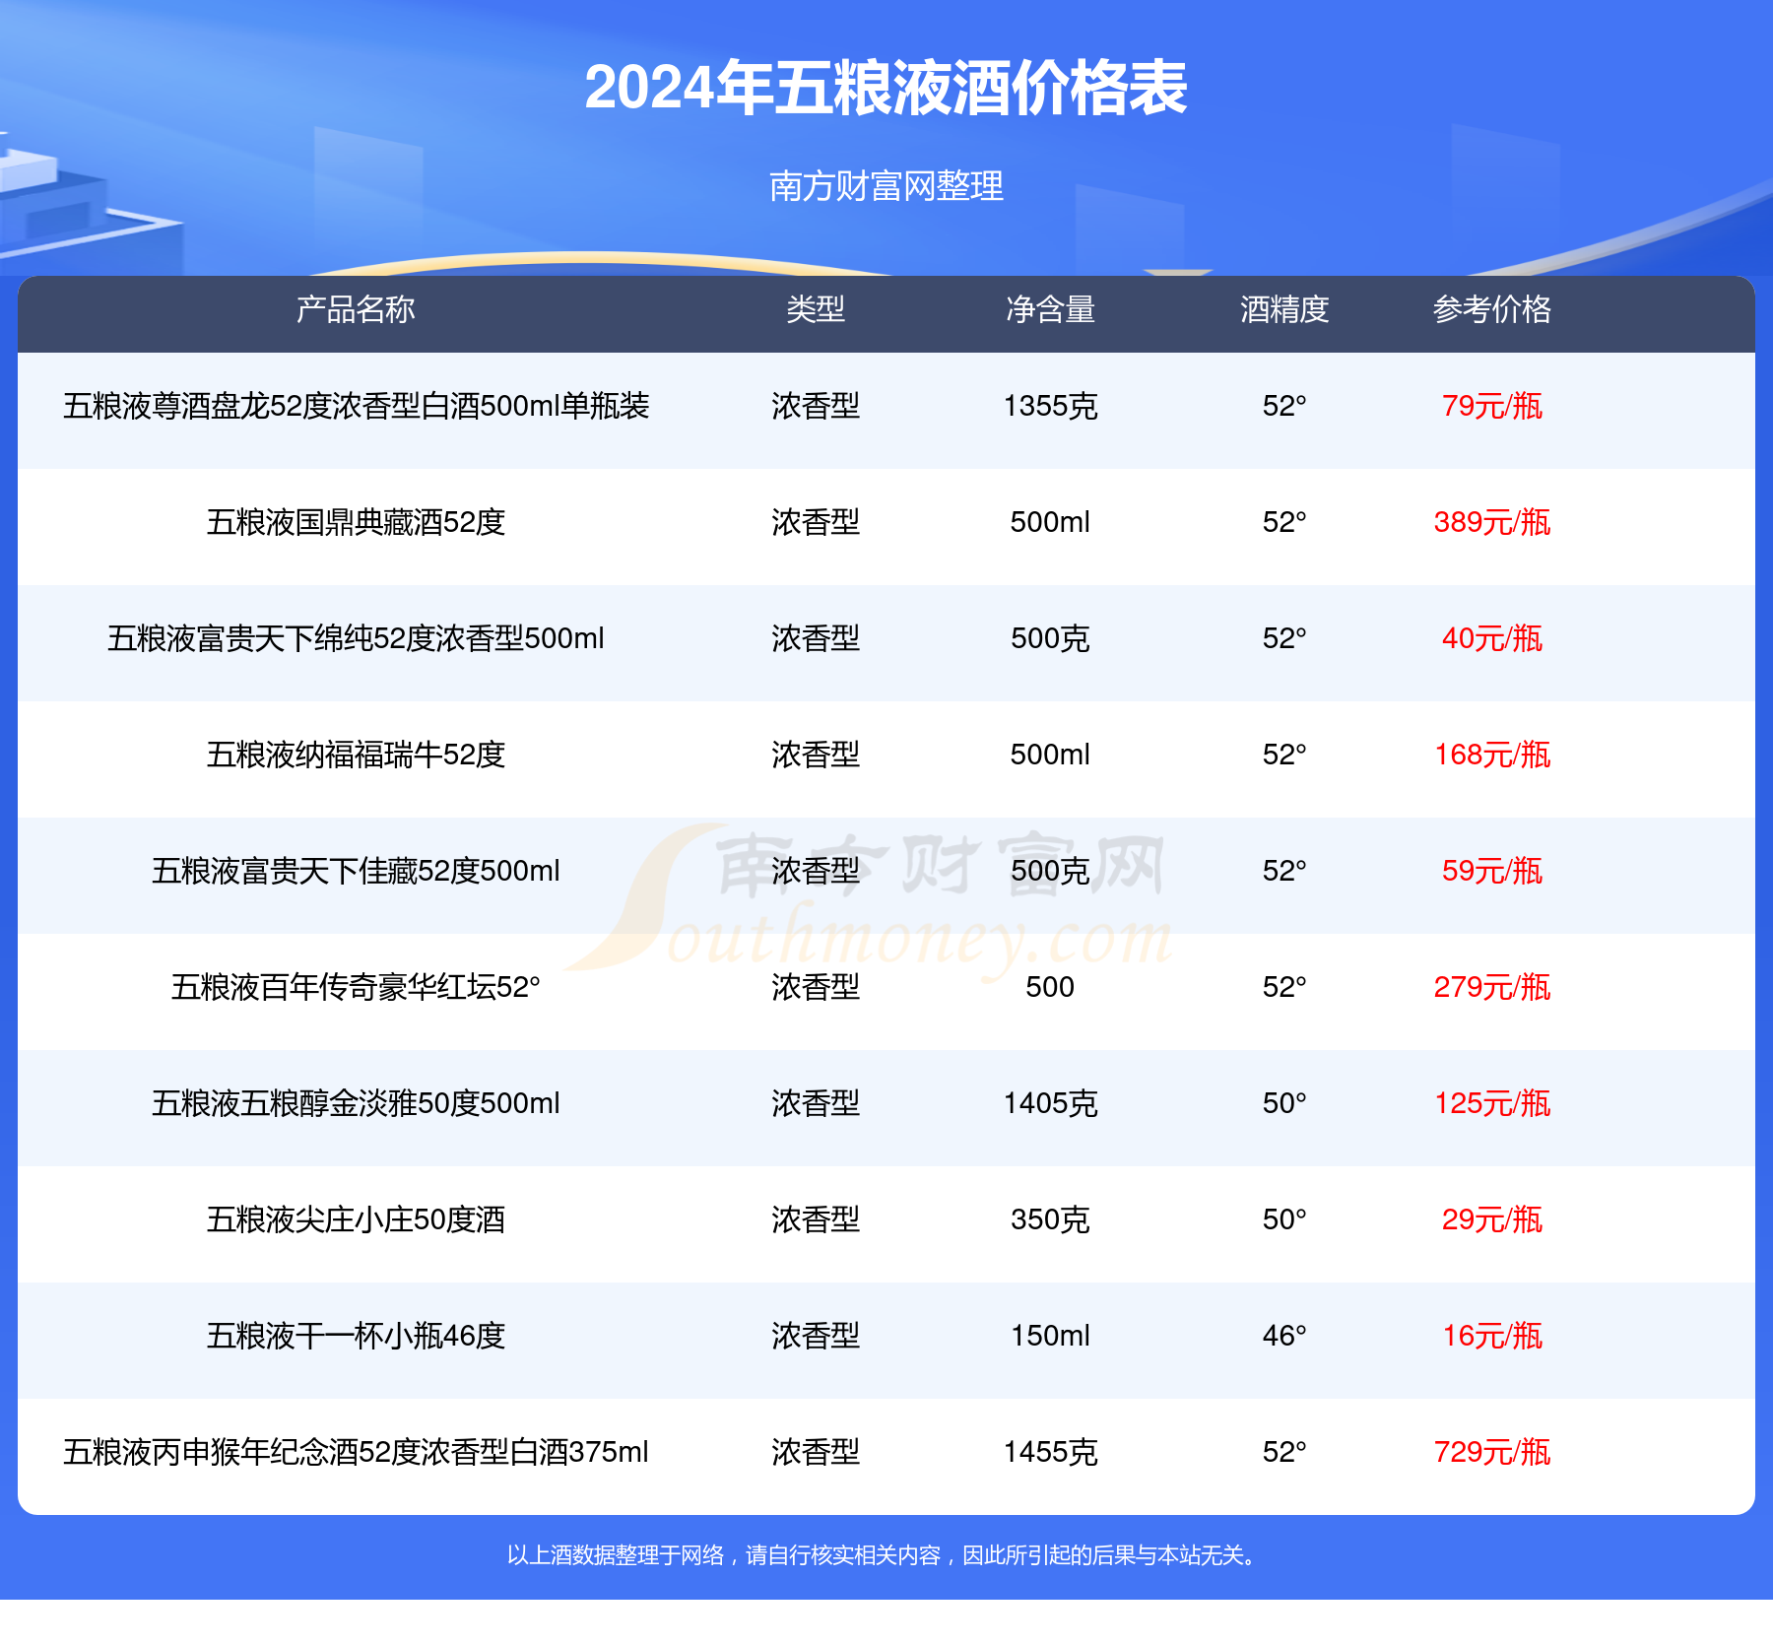Click the title 2024年五粮液酒价格表
This screenshot has height=1645, width=1773.
pyautogui.click(x=886, y=88)
